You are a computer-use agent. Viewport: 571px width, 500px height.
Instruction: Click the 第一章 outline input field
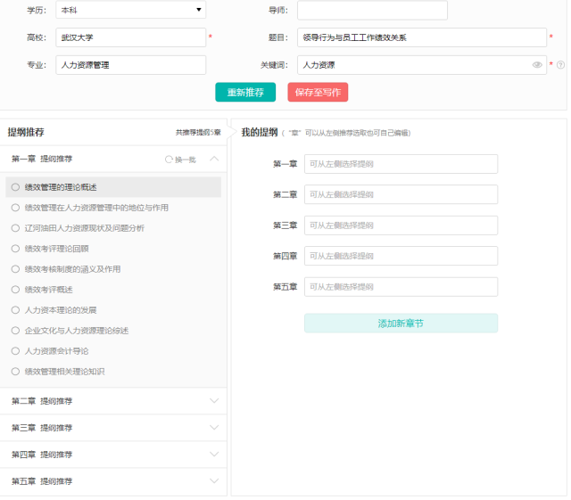coord(401,164)
